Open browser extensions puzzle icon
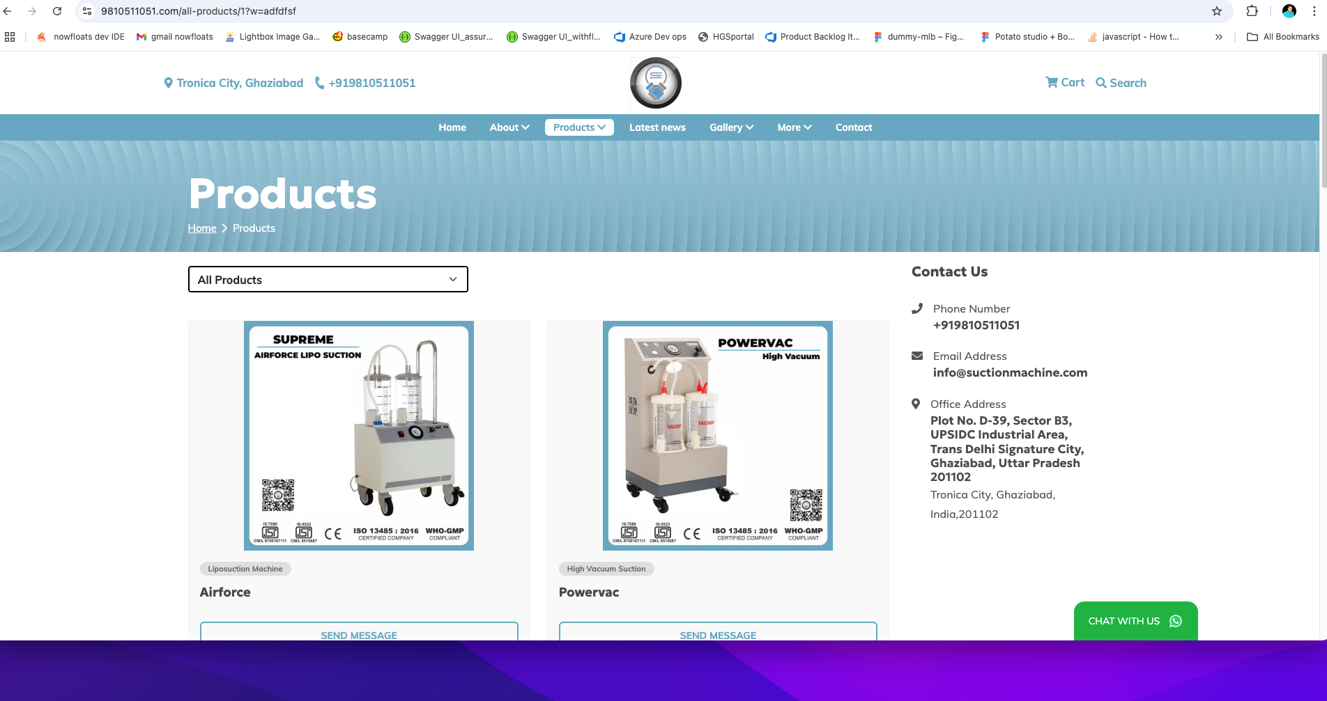Image resolution: width=1327 pixels, height=701 pixels. pos(1252,11)
